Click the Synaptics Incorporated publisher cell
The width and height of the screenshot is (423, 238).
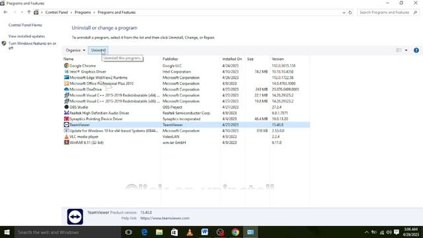(x=181, y=119)
